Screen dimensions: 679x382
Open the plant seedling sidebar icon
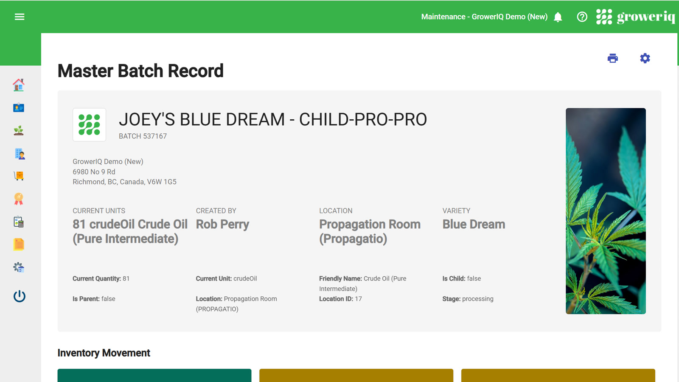[x=19, y=130]
